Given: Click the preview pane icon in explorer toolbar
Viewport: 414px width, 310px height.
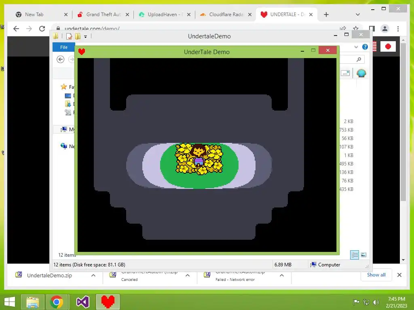Looking at the screenshot, I should click(345, 73).
